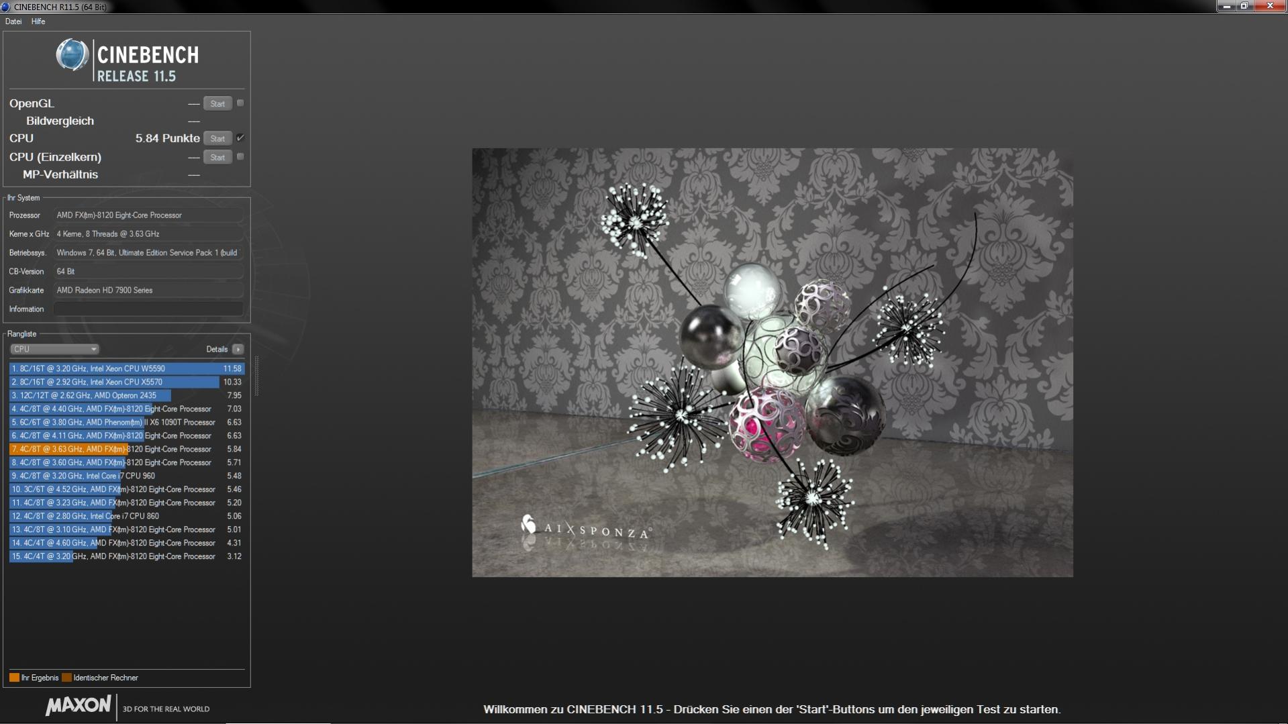Select 4C/4T 4.60 GHz FX-8120 entry
The width and height of the screenshot is (1288, 724).
[x=127, y=543]
